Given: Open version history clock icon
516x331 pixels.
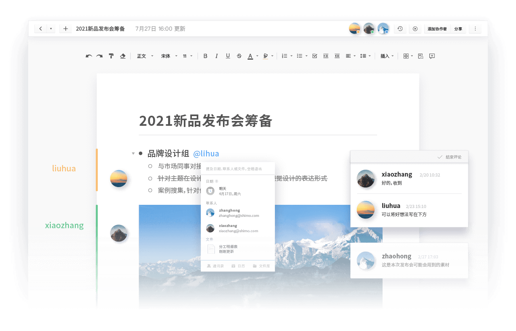Looking at the screenshot, I should [400, 29].
